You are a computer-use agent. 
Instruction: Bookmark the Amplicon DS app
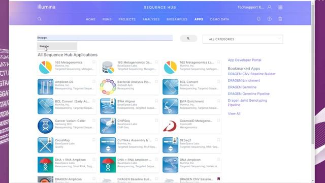pos(94,81)
